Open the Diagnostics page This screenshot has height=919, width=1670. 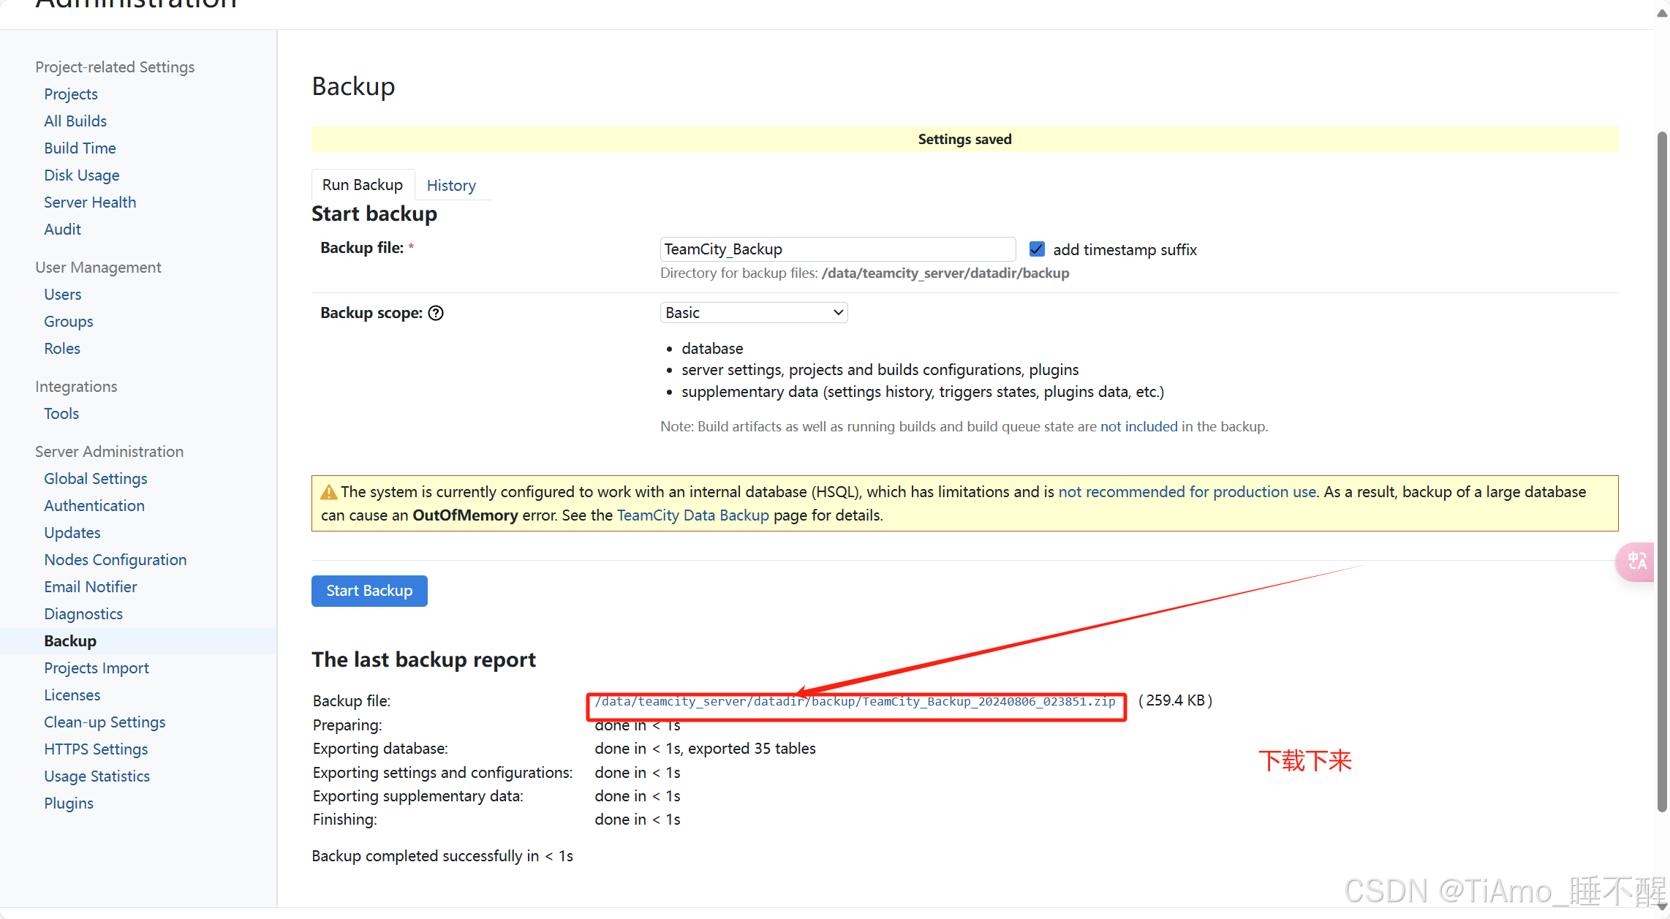pos(83,614)
